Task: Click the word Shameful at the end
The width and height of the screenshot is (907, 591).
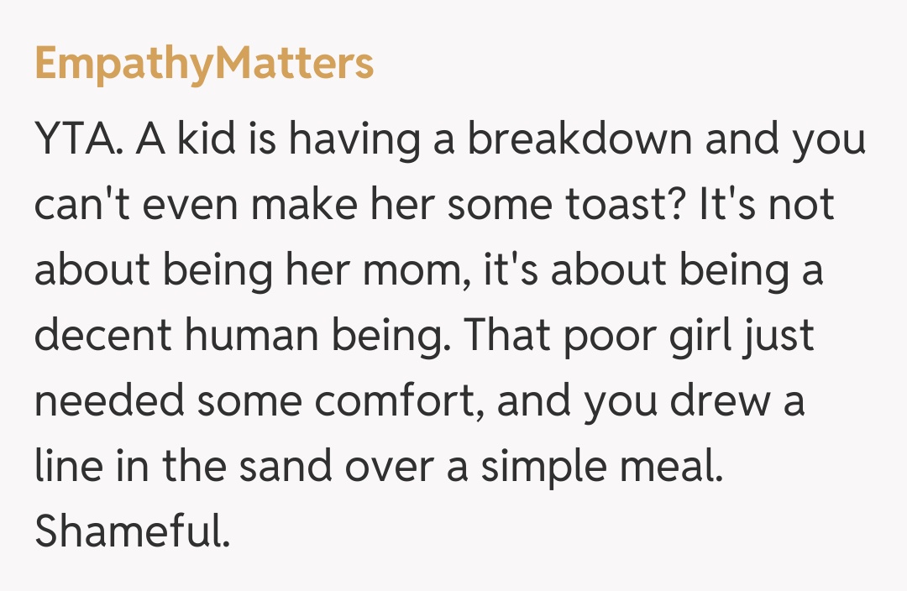Action: point(132,531)
